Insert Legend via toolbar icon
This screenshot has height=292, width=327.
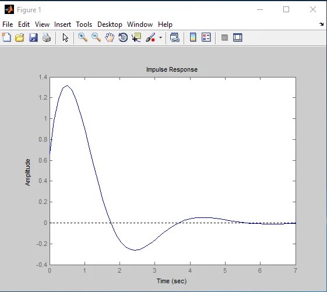(x=206, y=38)
